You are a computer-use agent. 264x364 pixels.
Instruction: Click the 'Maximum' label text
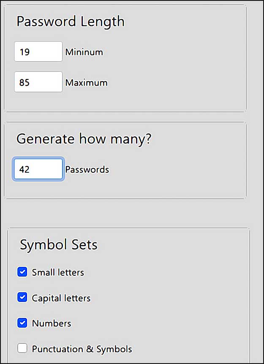tap(86, 83)
